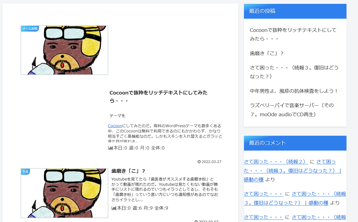This screenshot has height=222, width=358.
Task: Click the bar chart icon beside 本日:0 週:6
Action: click(x=114, y=208)
